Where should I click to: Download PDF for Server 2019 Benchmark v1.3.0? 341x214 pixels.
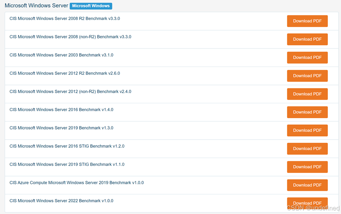(307, 130)
